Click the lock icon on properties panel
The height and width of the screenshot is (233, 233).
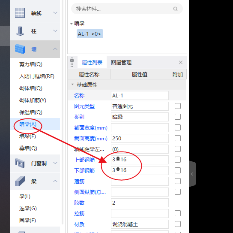pyautogui.click(x=72, y=60)
